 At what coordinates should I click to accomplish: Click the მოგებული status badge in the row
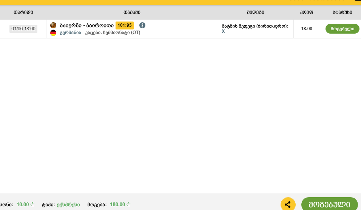[342, 29]
